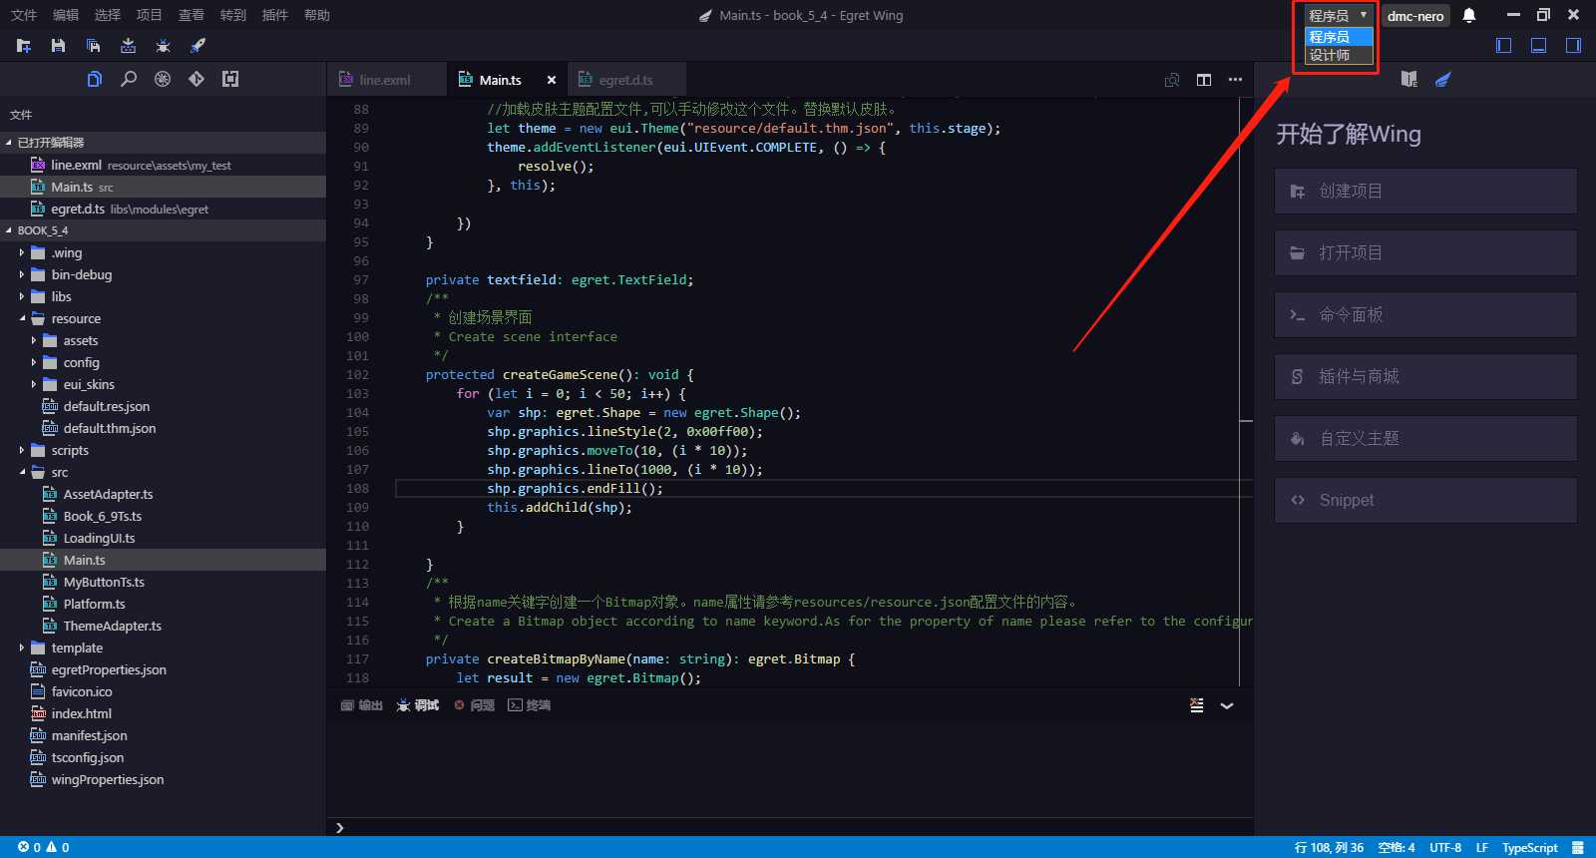Click the 自定义主题 button
1596x858 pixels.
1425,438
